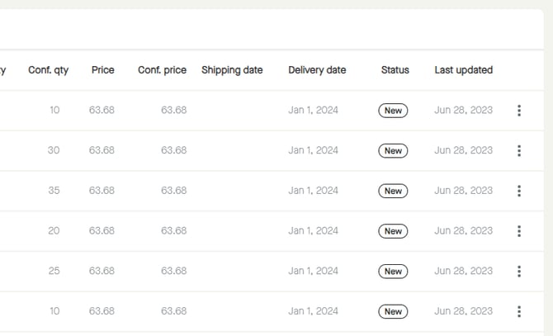Select the New badge in the quantity 35 row
The height and width of the screenshot is (336, 553).
tap(393, 191)
